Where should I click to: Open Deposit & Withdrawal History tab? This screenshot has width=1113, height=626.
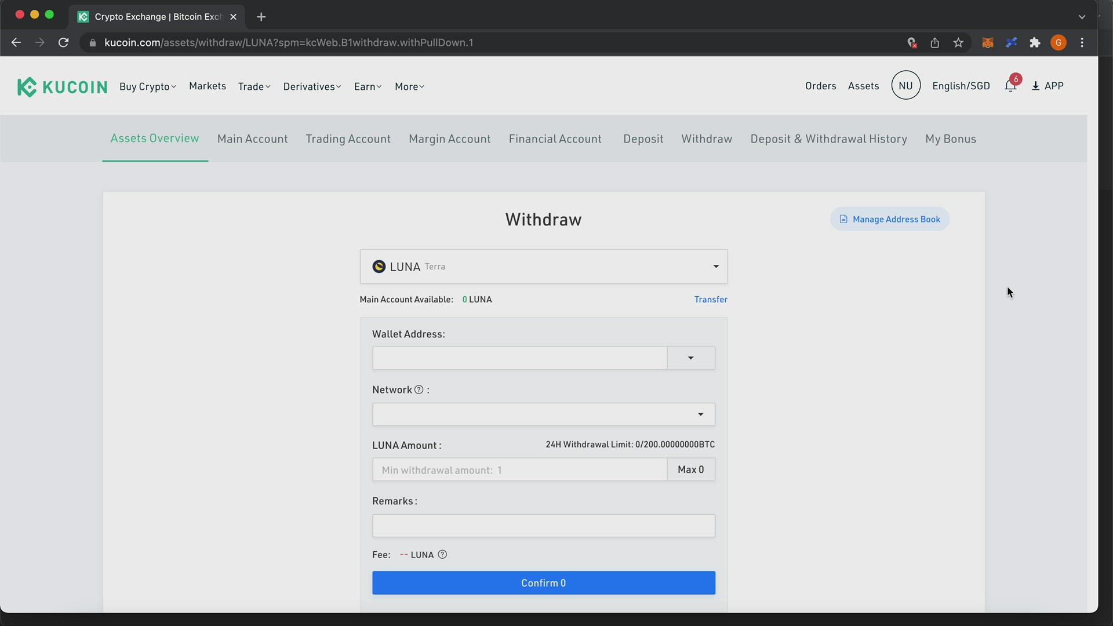[x=829, y=139]
